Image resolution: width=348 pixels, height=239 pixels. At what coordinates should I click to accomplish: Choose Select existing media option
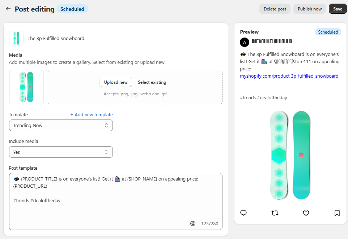point(152,82)
